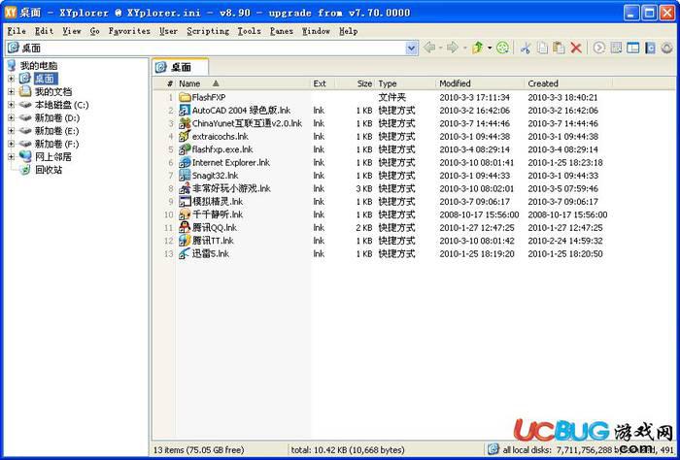680x460 pixels.
Task: Click the Snagit32.lnk icon
Action: pyautogui.click(x=185, y=175)
